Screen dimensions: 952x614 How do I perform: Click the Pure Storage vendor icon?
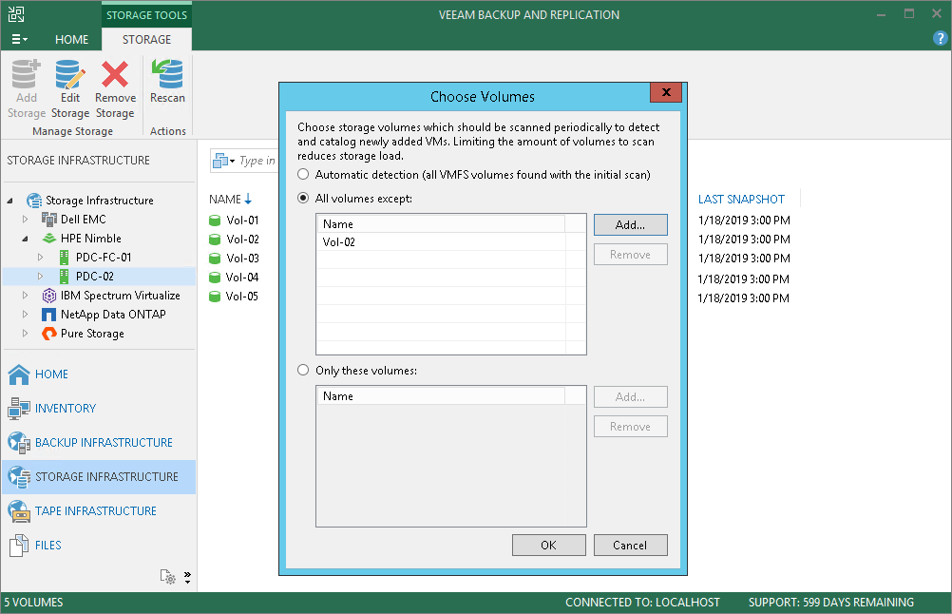tap(49, 334)
